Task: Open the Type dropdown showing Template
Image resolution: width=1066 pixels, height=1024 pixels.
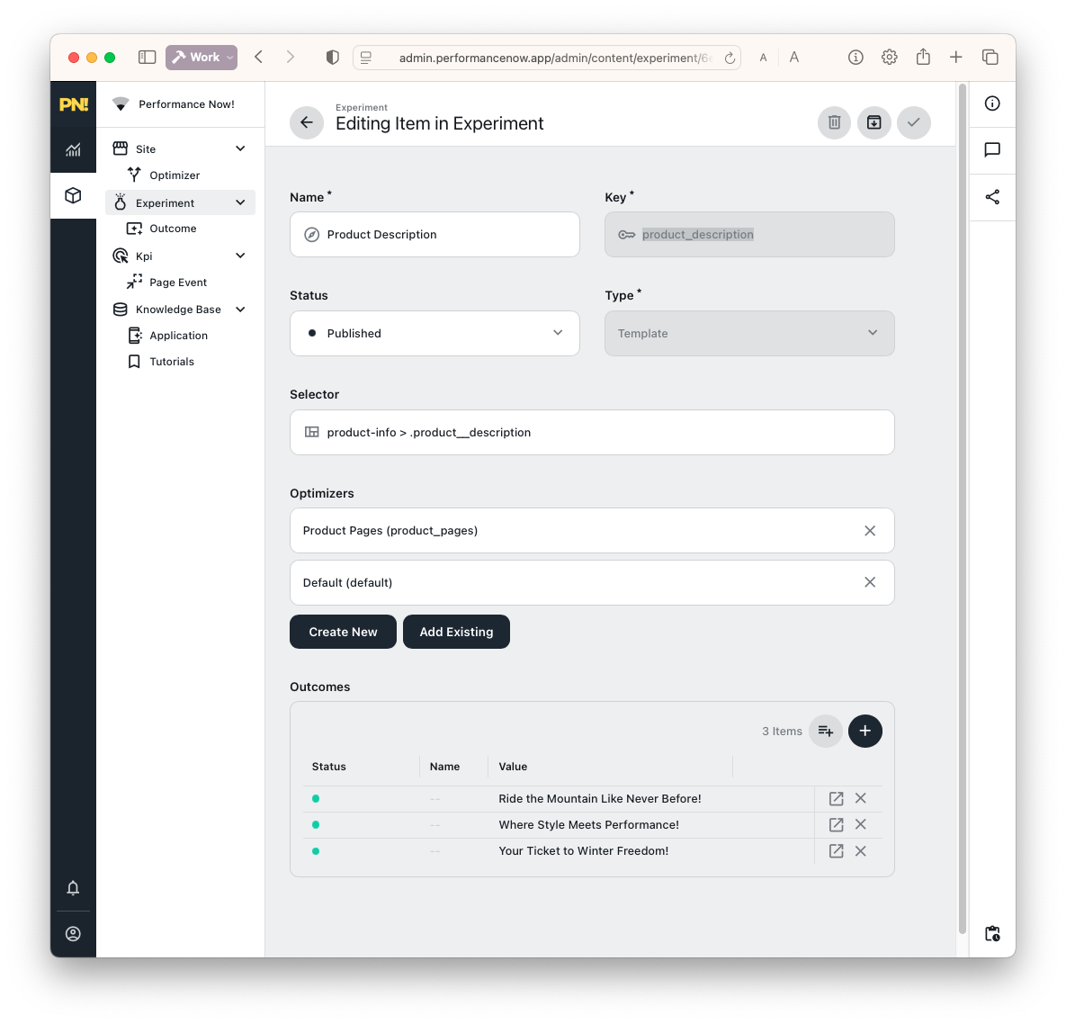Action: click(x=749, y=333)
